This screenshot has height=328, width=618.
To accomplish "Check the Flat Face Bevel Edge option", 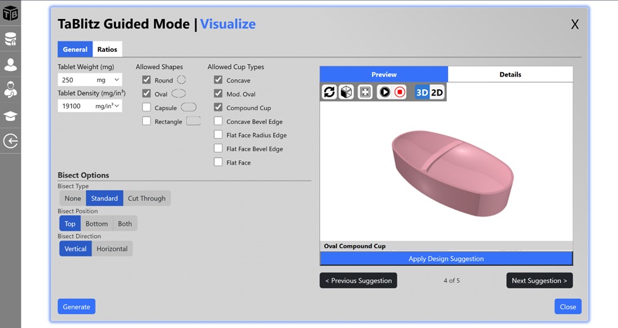I will tap(218, 149).
